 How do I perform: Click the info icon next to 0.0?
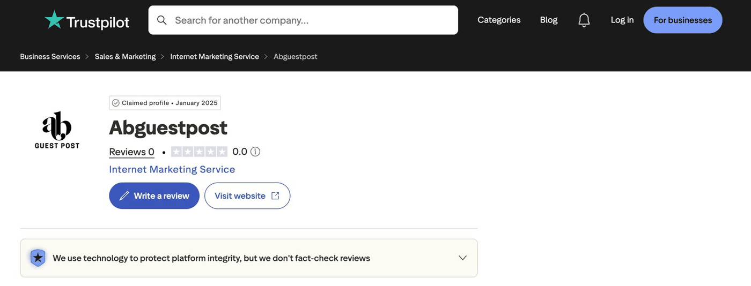pyautogui.click(x=255, y=152)
